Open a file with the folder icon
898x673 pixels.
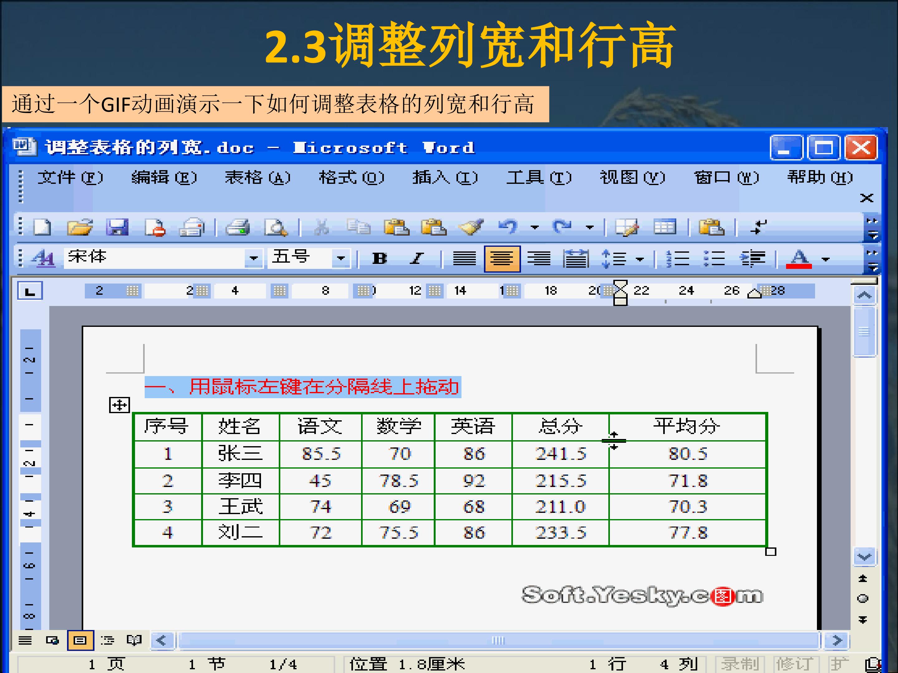point(80,227)
